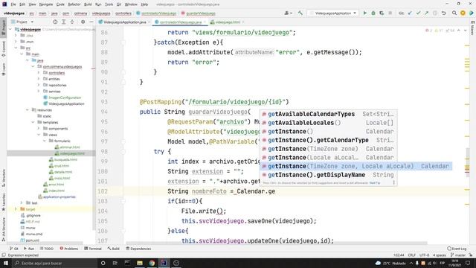This screenshot has width=476, height=268.
Task: Expand the target folder
Action: pyautogui.click(x=16, y=209)
